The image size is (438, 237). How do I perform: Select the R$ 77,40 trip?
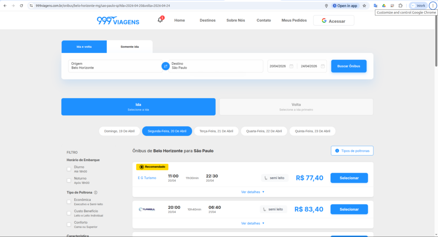tap(349, 178)
